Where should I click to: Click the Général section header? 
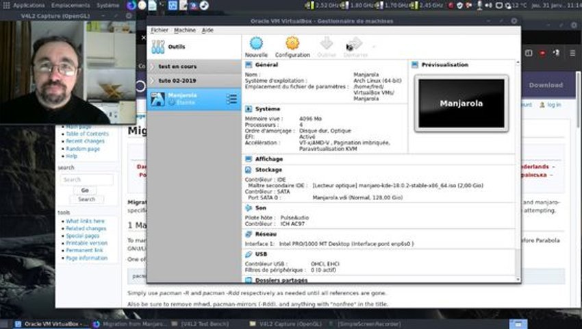coord(266,64)
